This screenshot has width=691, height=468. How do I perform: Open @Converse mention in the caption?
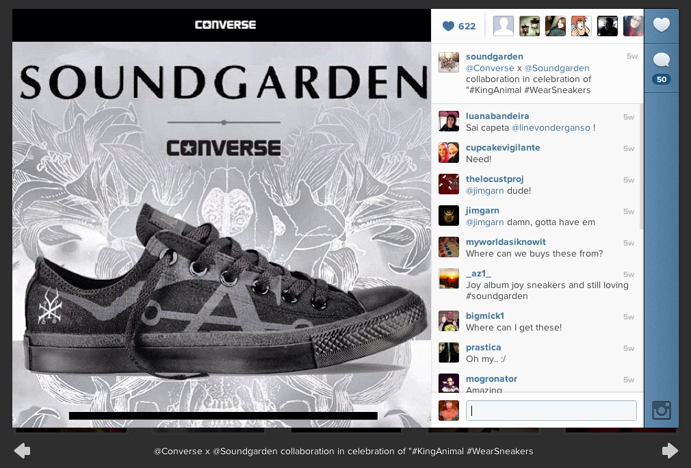pos(490,68)
